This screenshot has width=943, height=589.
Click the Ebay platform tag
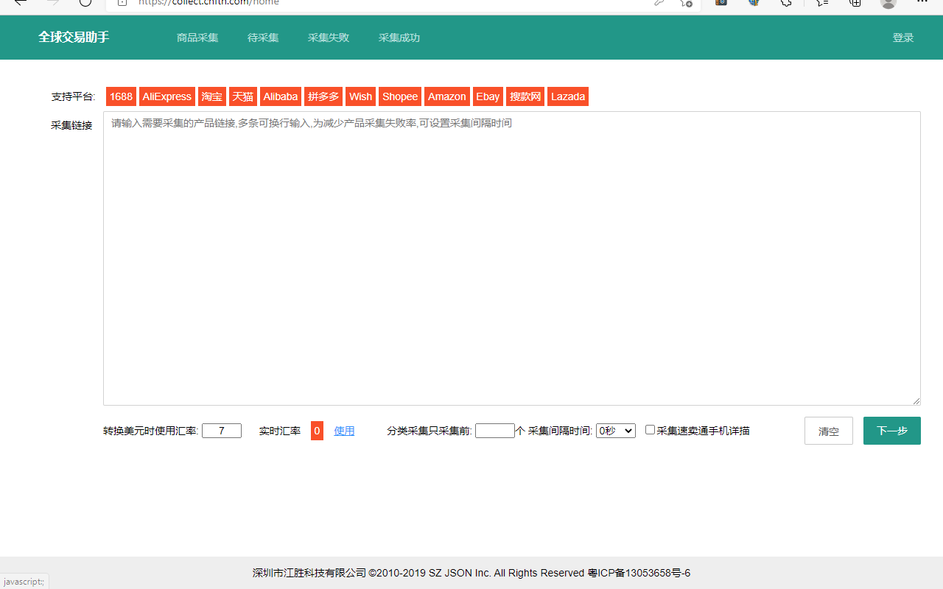click(x=488, y=96)
